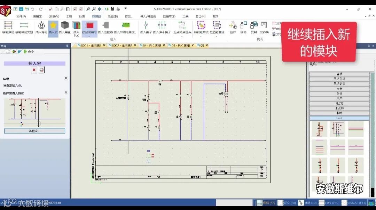
Task: Click the Draw Single Wire Type tool
Action: tap(24, 27)
